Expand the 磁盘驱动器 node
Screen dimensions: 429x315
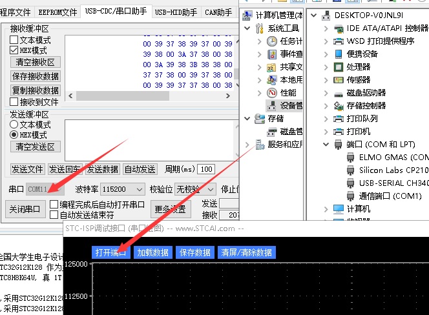(326, 93)
